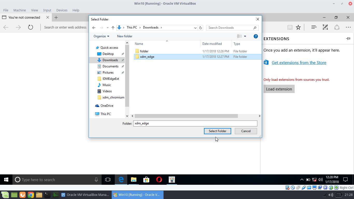Open the Edge Hub icon
The width and height of the screenshot is (354, 199).
pyautogui.click(x=314, y=27)
